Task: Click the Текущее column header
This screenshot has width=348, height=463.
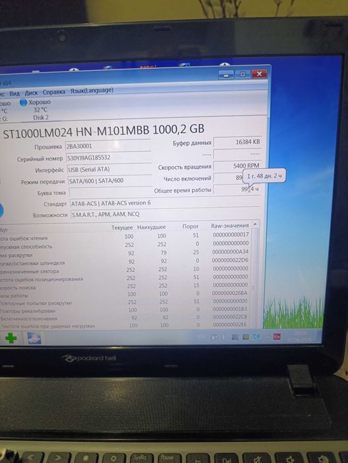Action: point(122,228)
